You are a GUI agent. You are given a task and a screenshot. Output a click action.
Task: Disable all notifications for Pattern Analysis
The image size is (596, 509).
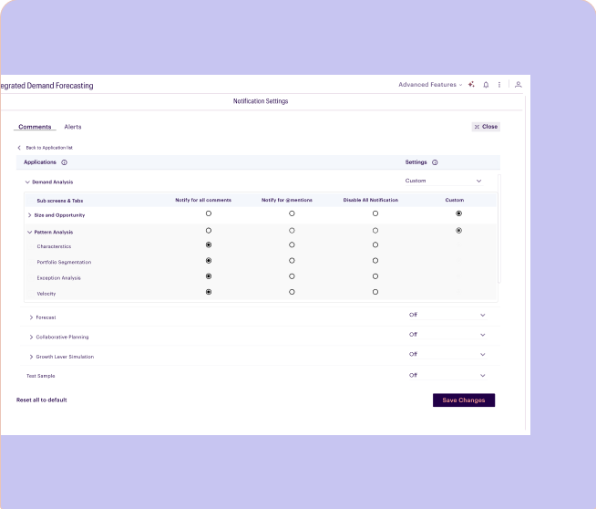(375, 231)
